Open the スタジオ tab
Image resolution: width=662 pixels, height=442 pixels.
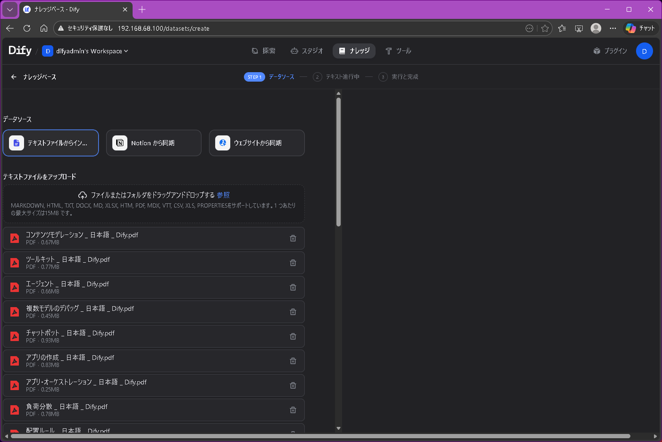pos(307,51)
